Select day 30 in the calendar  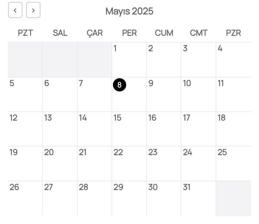tap(164, 198)
